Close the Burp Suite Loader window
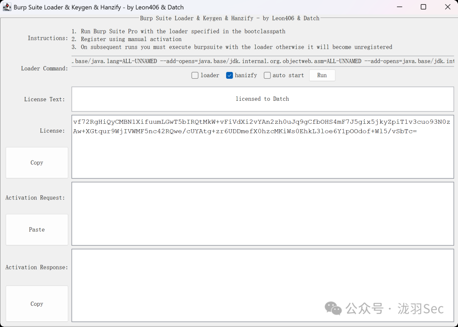 click(x=447, y=7)
